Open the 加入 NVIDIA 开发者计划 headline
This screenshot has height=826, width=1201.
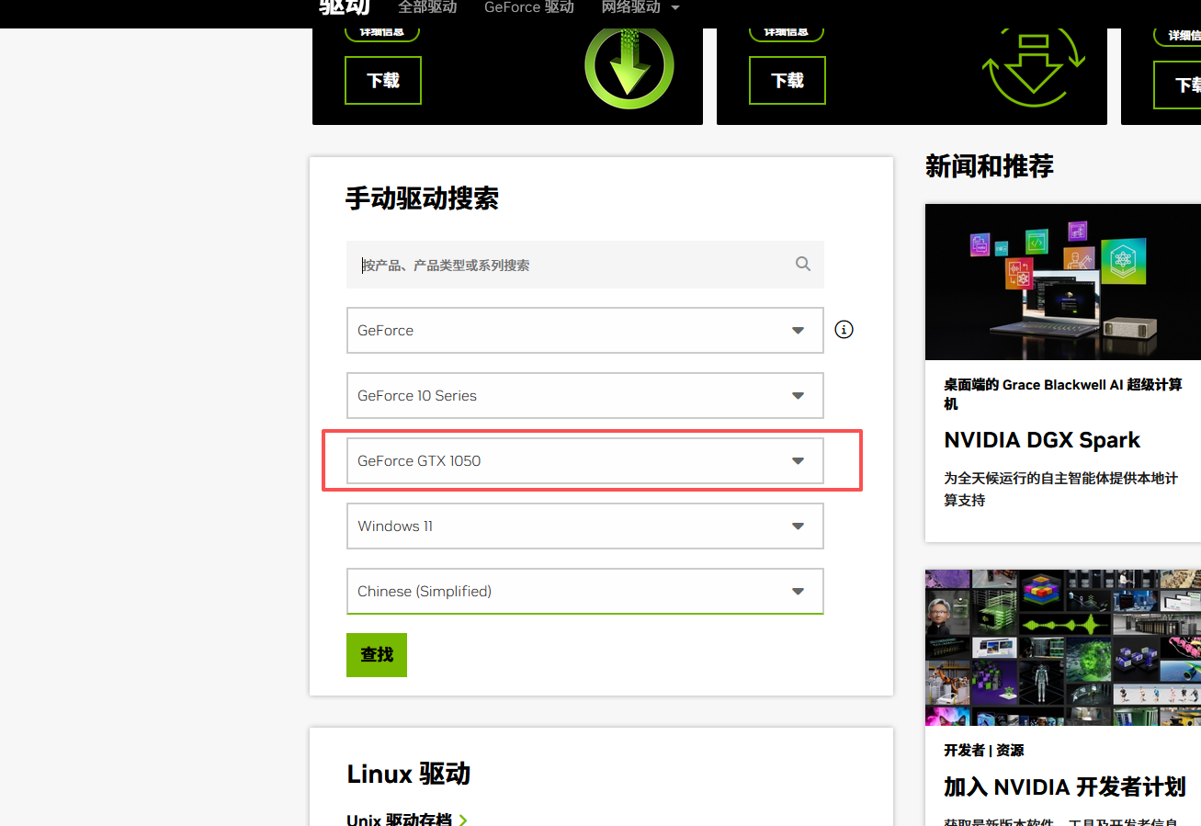(x=1065, y=787)
